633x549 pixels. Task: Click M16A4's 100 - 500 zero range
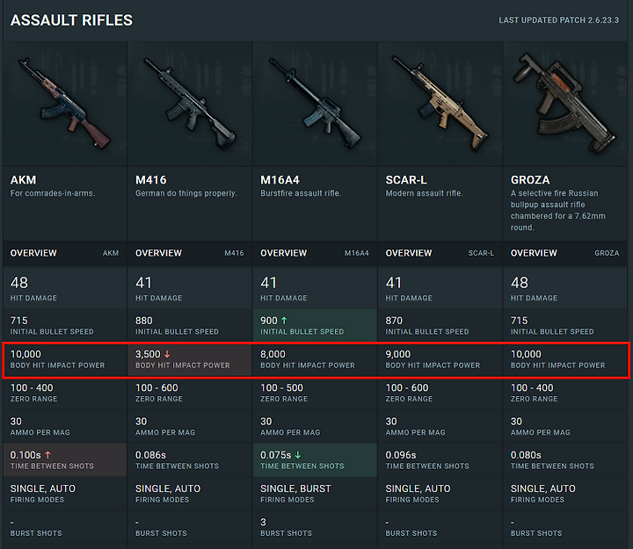tap(282, 387)
